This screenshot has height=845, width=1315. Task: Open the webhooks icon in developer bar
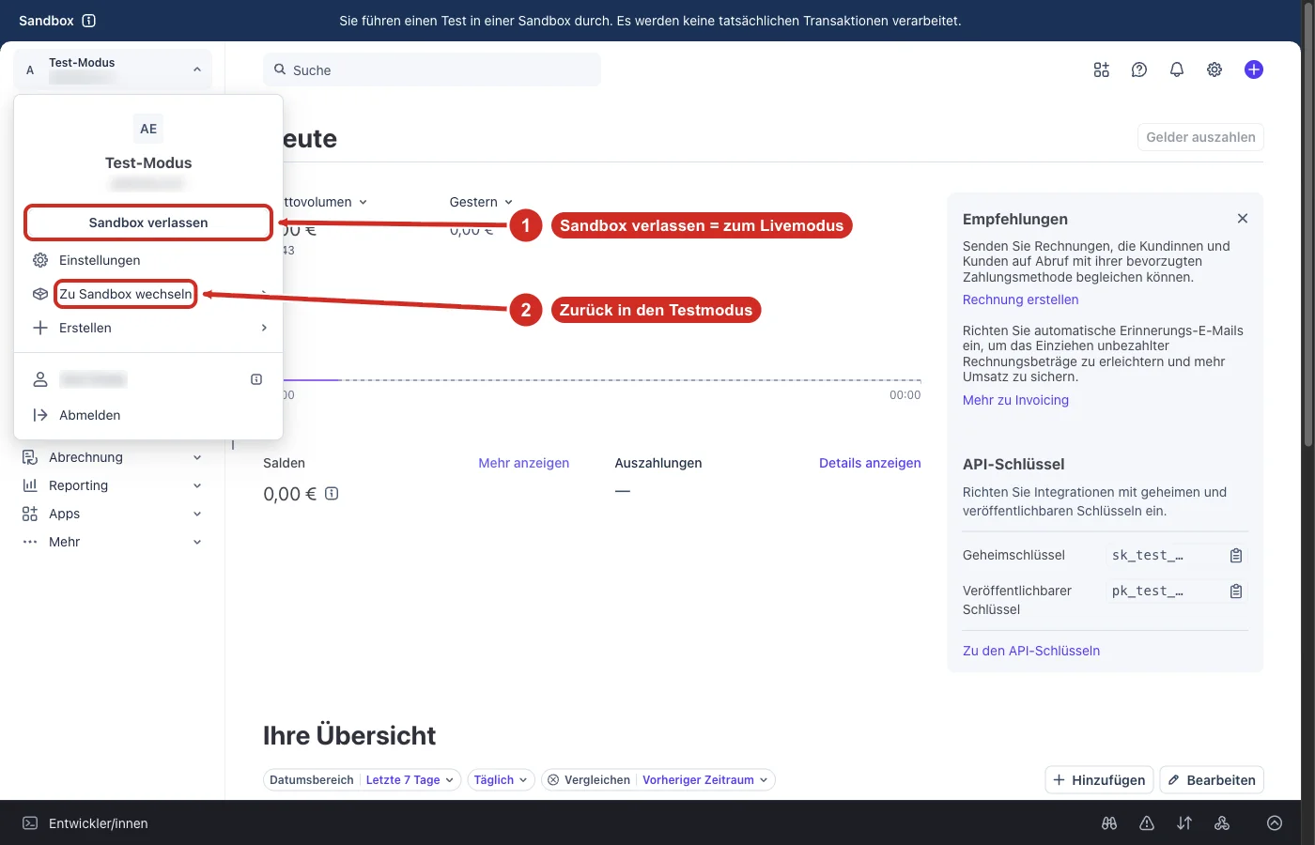point(1222,823)
